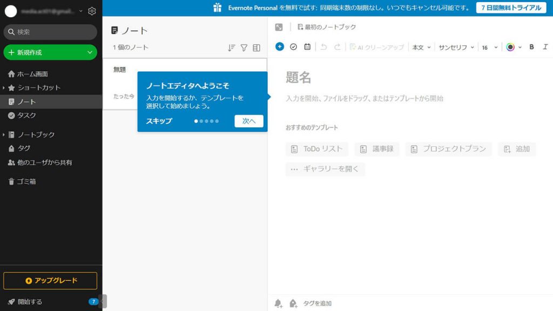Expand color picker dropdown arrow
Screen dimensions: 553x311
click(520, 48)
